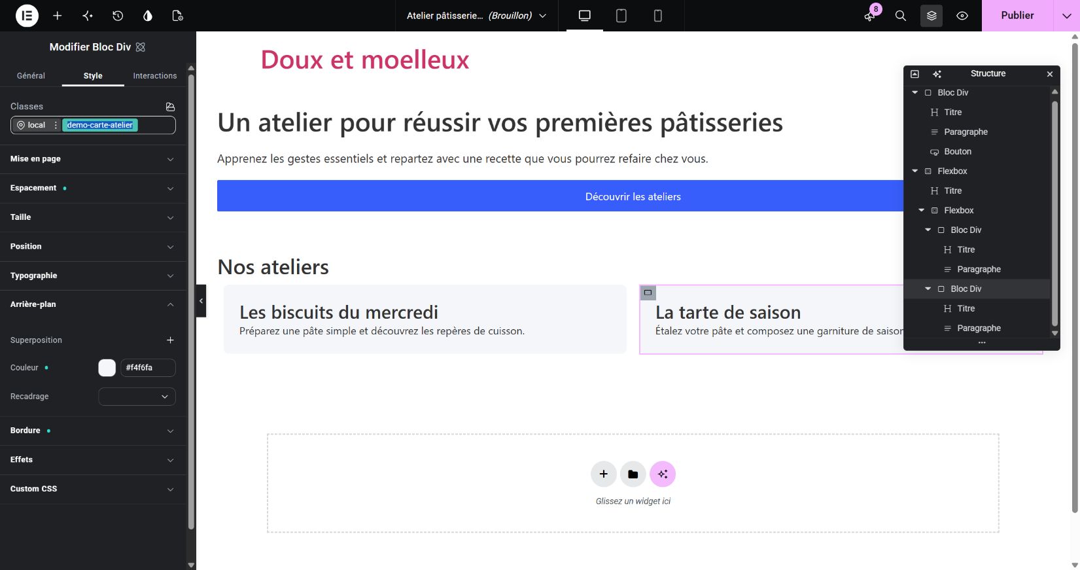The width and height of the screenshot is (1080, 570).
Task: Add a background Superposition layer
Action: pos(170,340)
